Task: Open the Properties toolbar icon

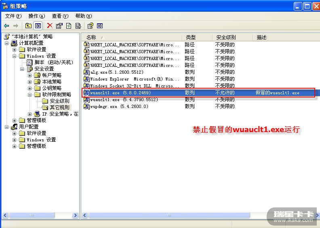Action: (x=59, y=26)
